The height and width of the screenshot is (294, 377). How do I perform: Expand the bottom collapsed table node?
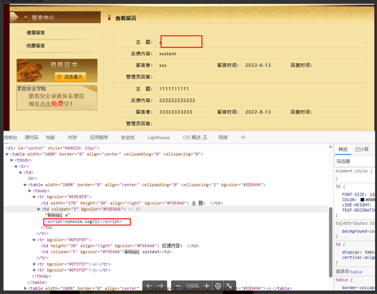coord(25,288)
